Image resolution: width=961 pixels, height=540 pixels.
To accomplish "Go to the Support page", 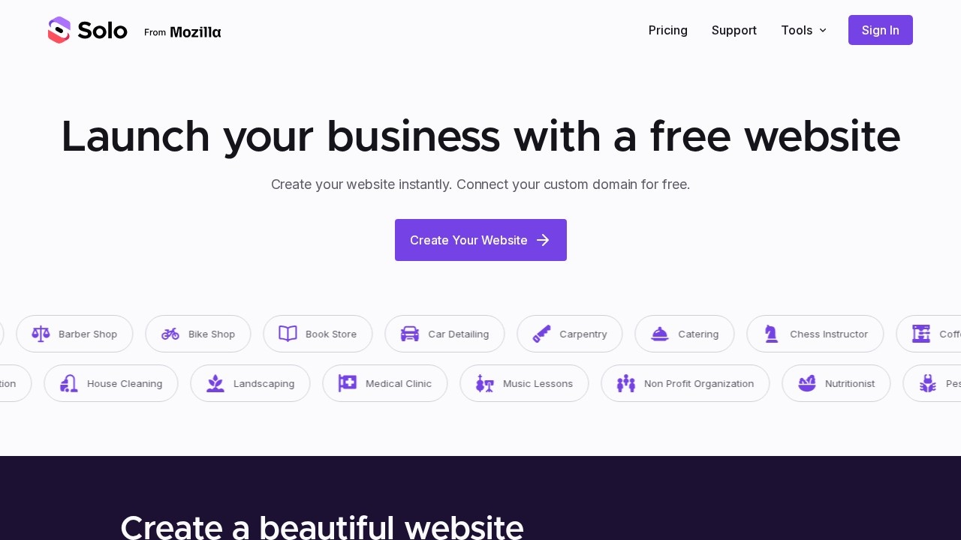I will point(734,30).
